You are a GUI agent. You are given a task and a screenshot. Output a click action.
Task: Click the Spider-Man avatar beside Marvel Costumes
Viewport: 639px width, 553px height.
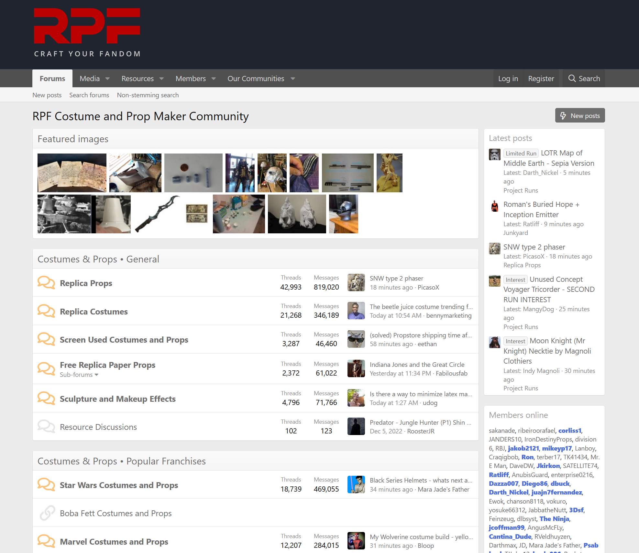[x=356, y=541]
